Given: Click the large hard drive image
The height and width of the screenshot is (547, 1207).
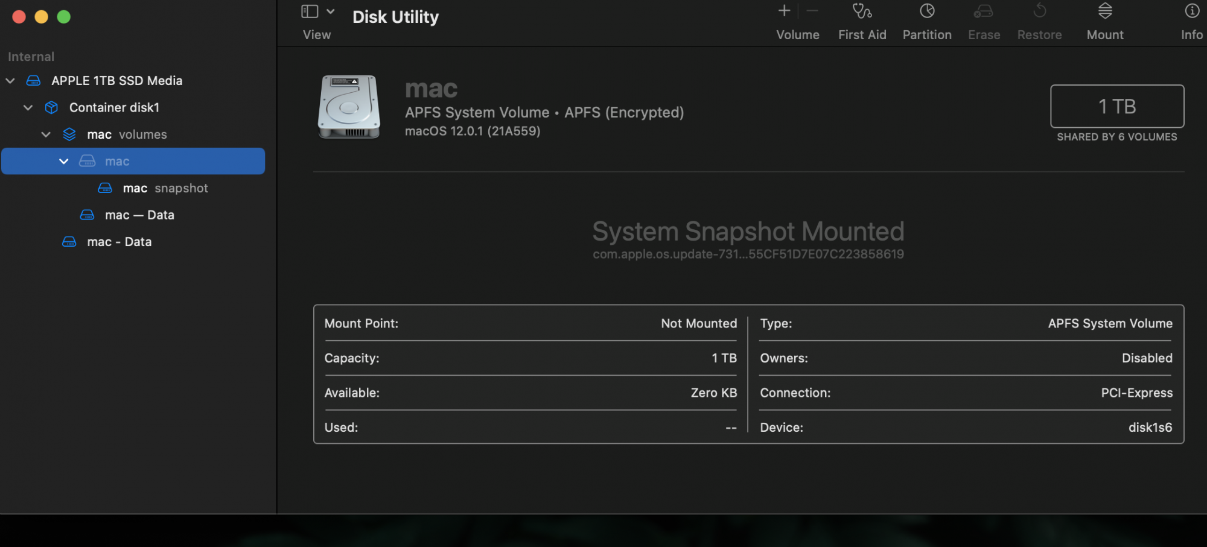Looking at the screenshot, I should pos(349,107).
